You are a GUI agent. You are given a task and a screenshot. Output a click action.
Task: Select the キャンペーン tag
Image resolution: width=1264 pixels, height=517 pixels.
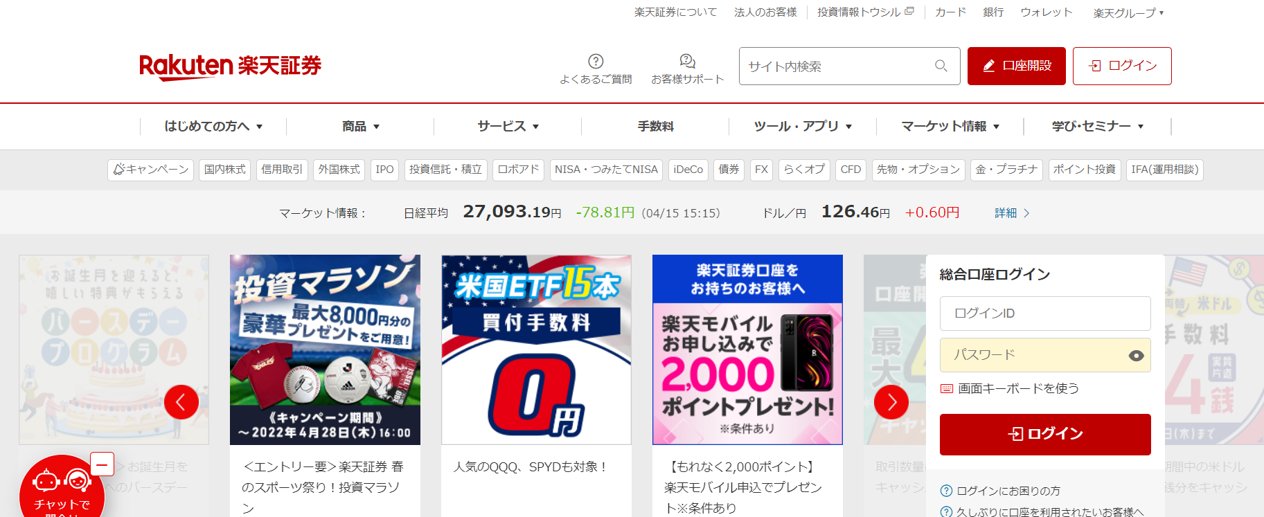pyautogui.click(x=150, y=170)
